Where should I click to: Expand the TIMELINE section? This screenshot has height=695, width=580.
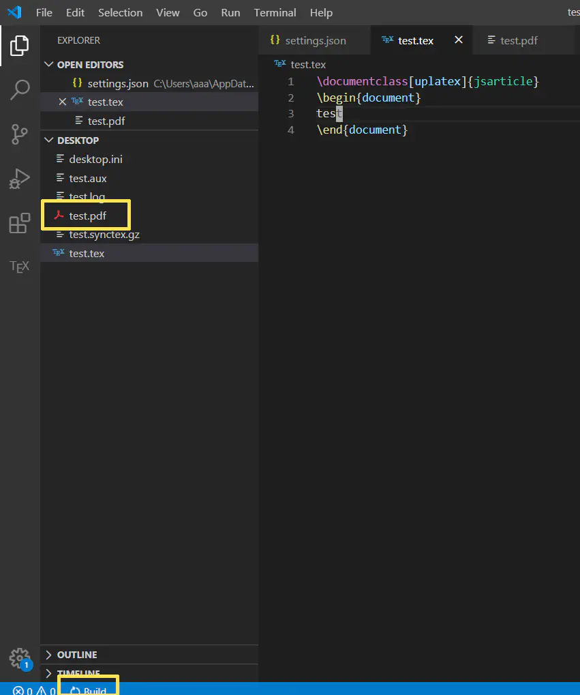pyautogui.click(x=78, y=673)
